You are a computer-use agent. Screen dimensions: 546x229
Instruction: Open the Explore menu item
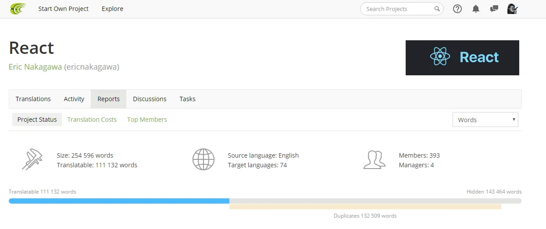point(112,9)
